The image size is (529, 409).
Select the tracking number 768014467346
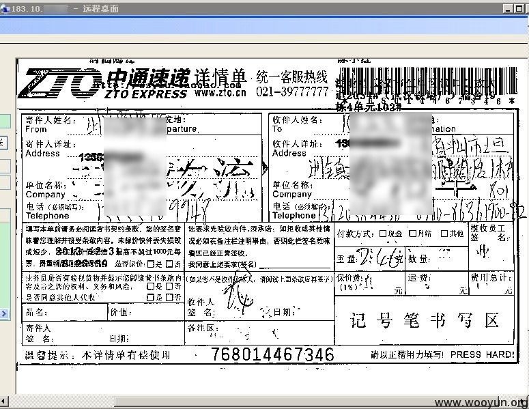[272, 354]
